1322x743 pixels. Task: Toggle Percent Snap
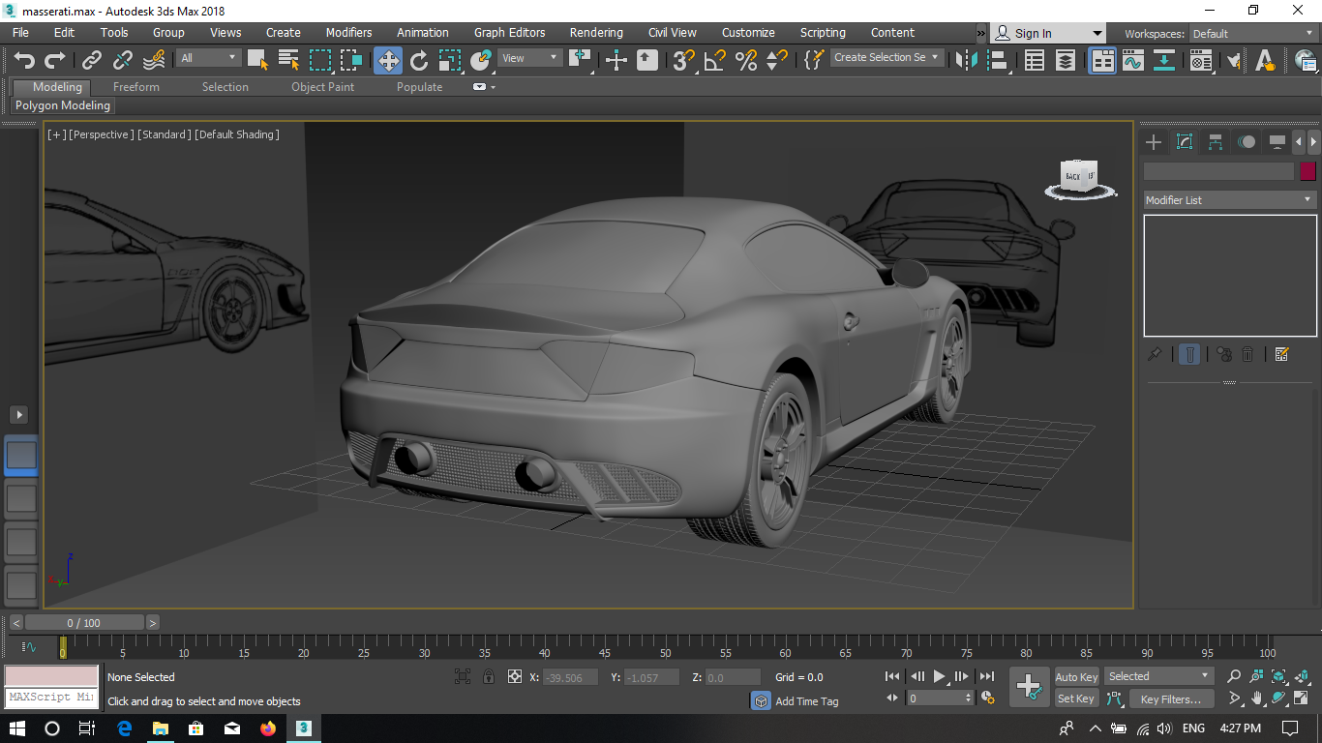[746, 61]
